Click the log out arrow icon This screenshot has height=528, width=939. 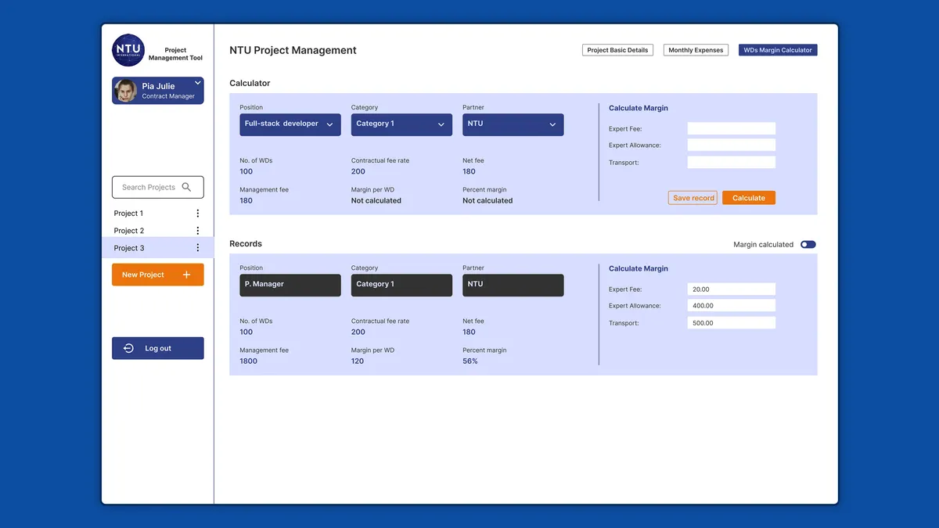(128, 348)
